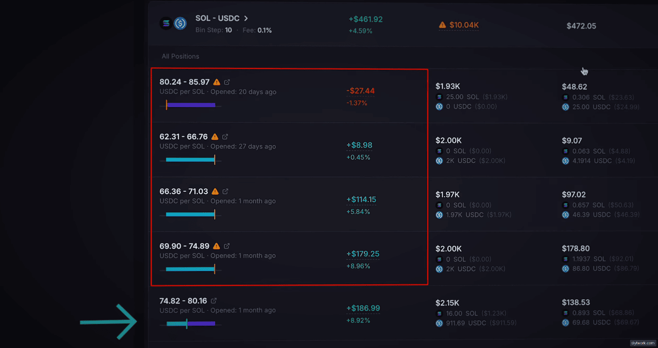Click range bar of 80.24 - 85.97 position
This screenshot has width=658, height=348.
190,105
